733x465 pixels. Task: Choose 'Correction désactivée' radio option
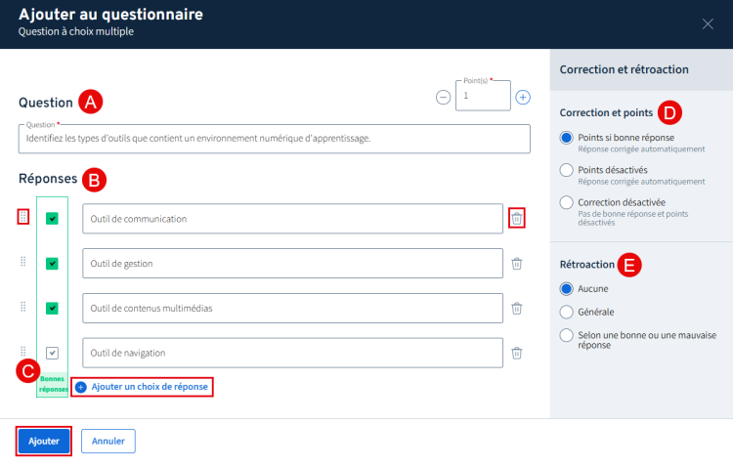[566, 202]
